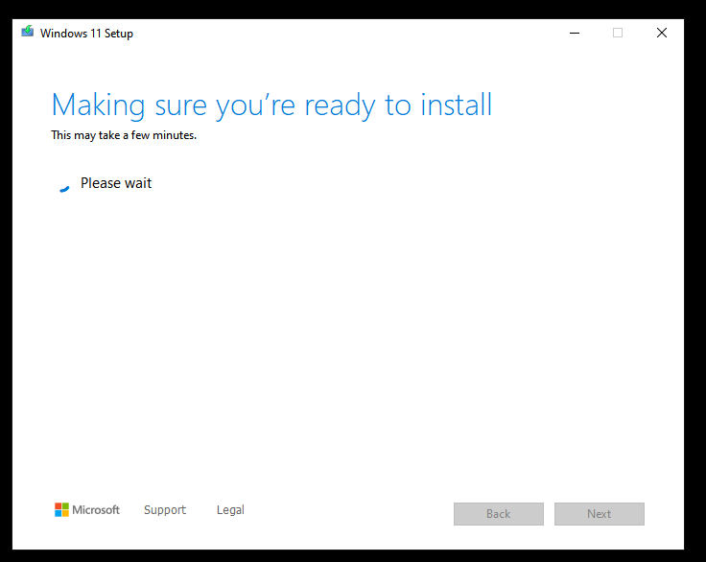The height and width of the screenshot is (562, 706).
Task: Click the 'Windows 11 Setup' title text
Action: pos(86,34)
